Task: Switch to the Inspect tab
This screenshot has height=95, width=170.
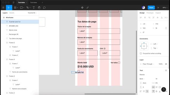Action: [x=158, y=13]
